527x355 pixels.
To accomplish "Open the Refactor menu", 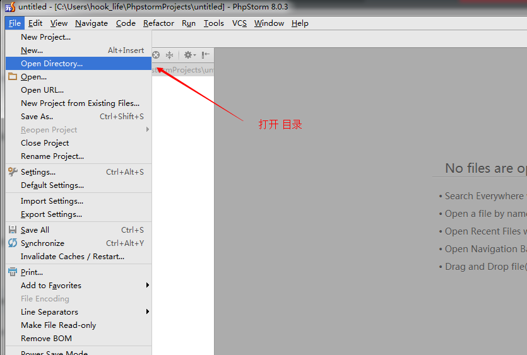I will tap(158, 23).
